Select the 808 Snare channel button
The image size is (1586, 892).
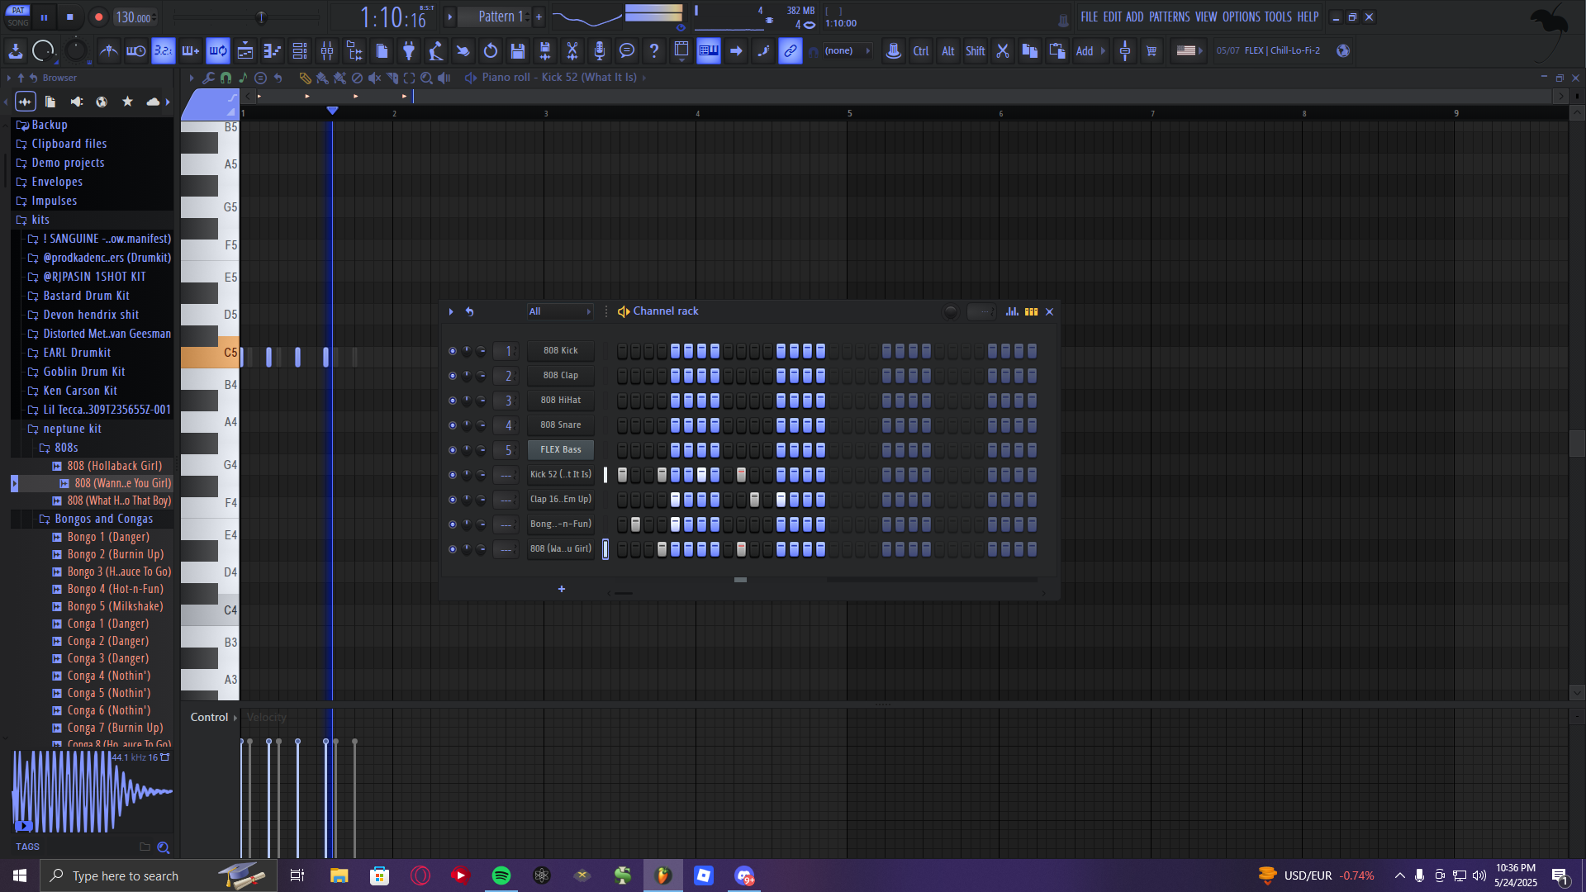click(x=560, y=425)
